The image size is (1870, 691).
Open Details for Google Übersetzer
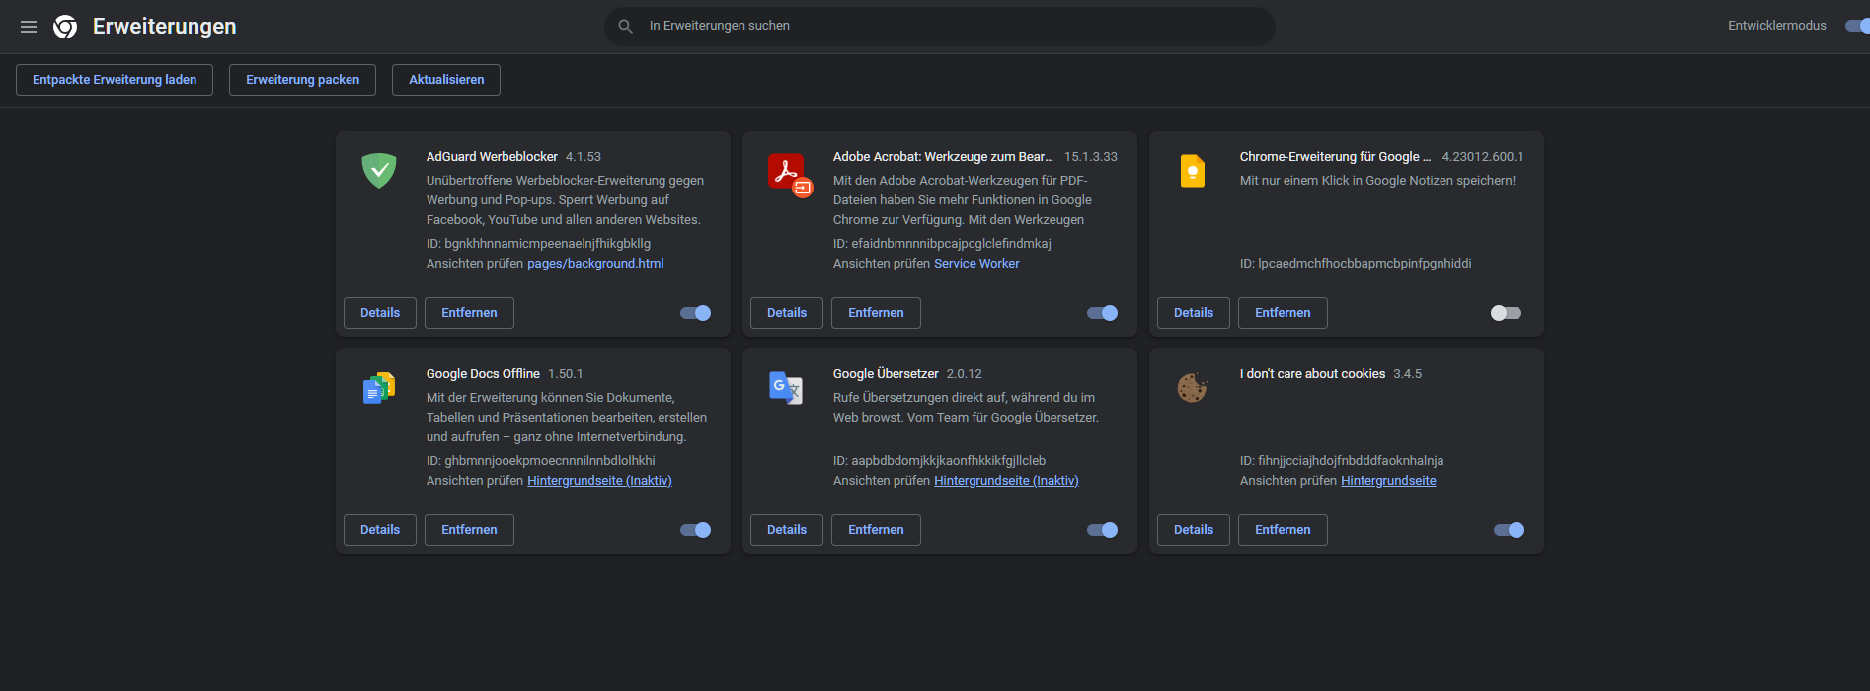[787, 530]
